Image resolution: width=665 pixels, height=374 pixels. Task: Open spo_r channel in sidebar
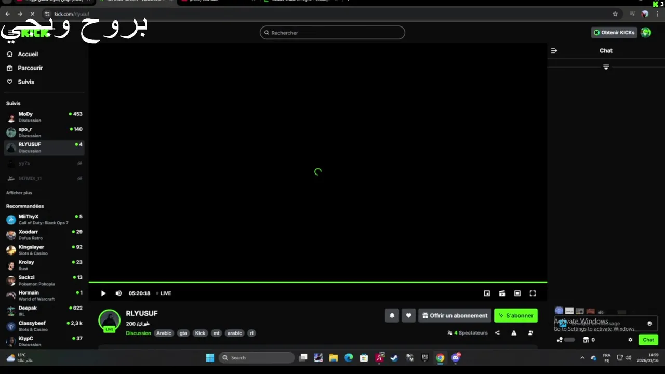click(44, 132)
